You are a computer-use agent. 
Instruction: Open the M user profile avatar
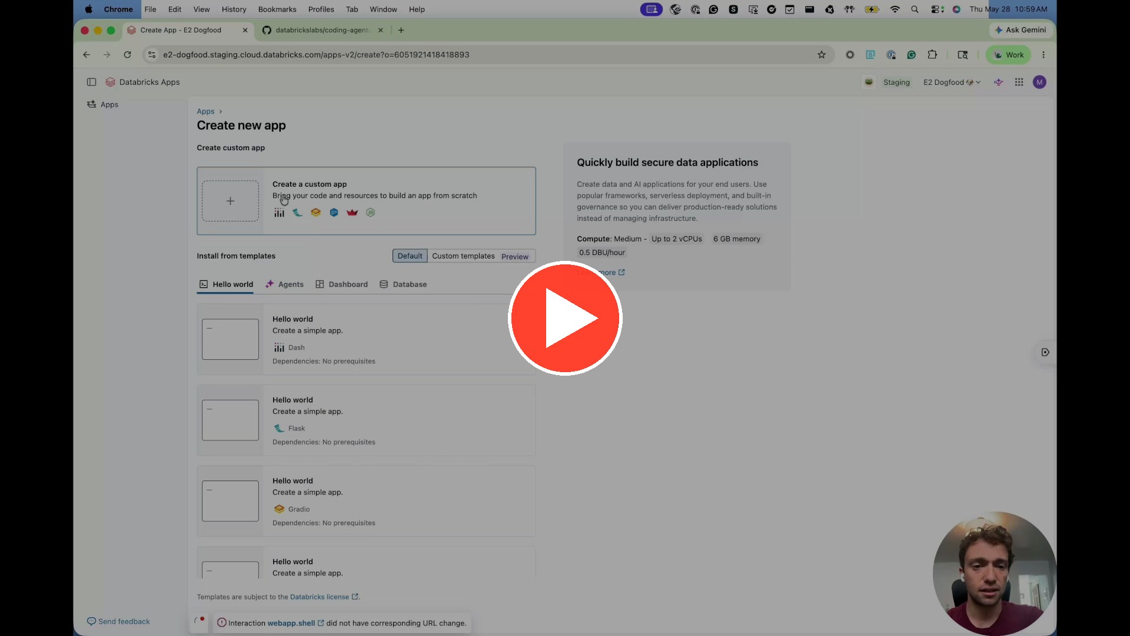(x=1039, y=82)
